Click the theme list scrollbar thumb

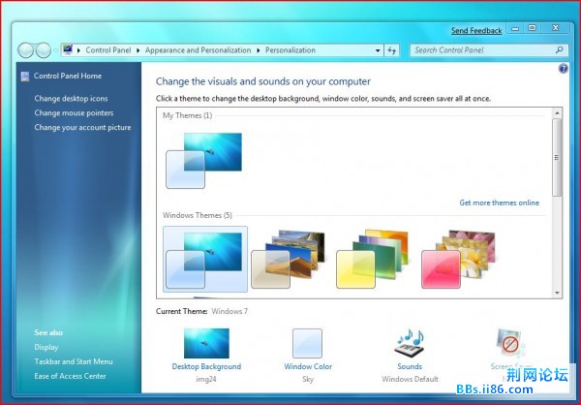[557, 157]
